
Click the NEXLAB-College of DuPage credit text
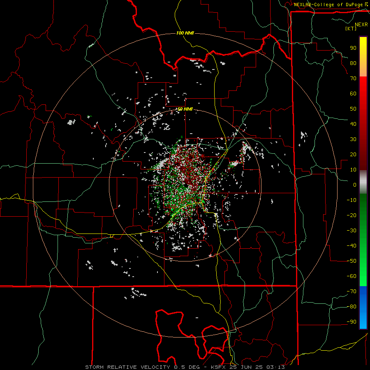(x=328, y=5)
